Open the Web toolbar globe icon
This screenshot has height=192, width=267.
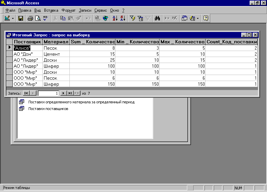click(105, 18)
